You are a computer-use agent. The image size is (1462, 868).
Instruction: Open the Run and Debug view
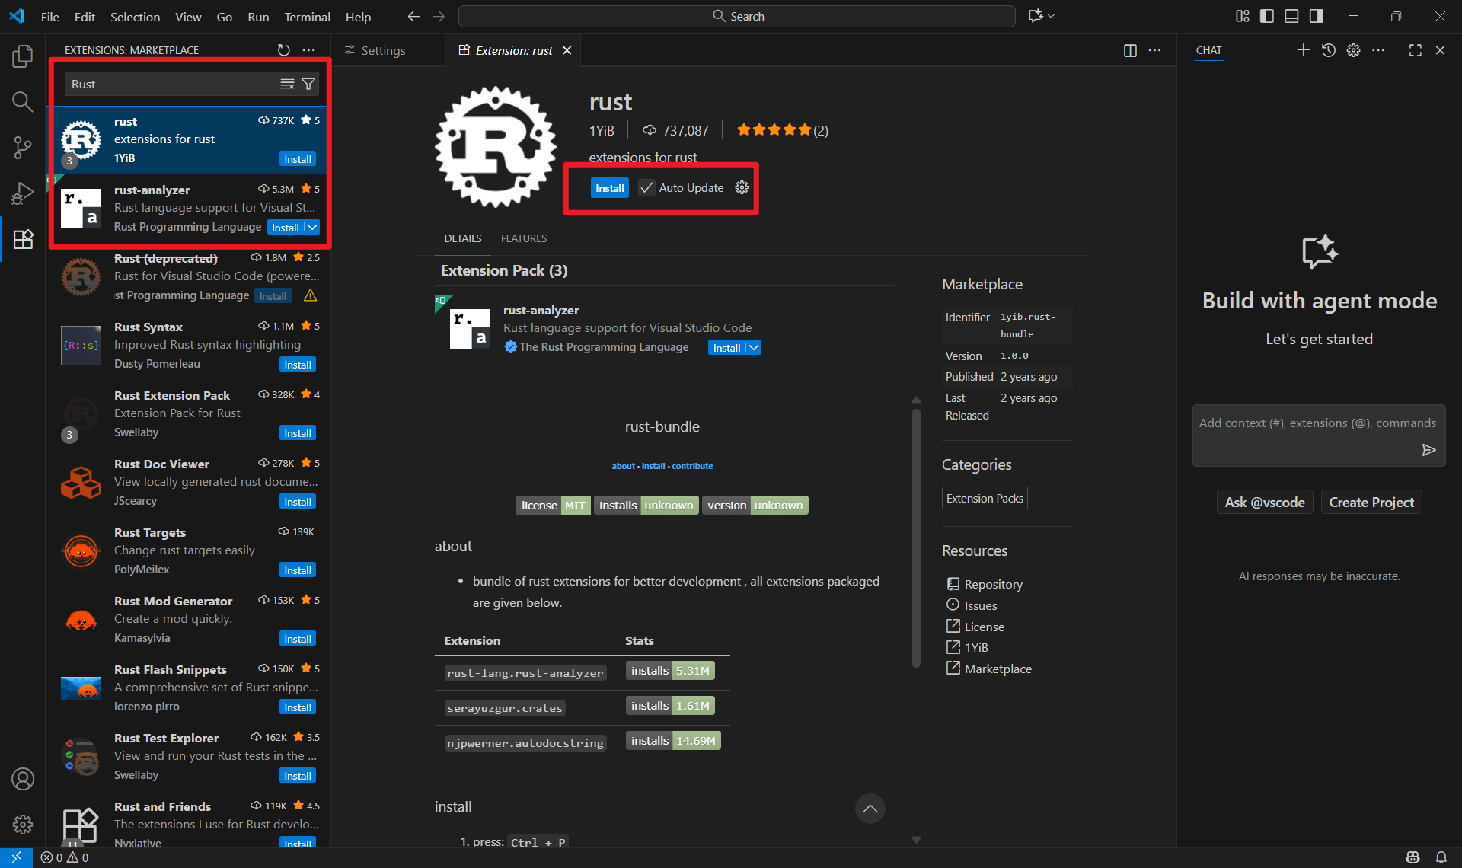(x=22, y=193)
